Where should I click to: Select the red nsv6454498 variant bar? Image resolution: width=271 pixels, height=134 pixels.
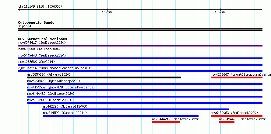(x=227, y=122)
